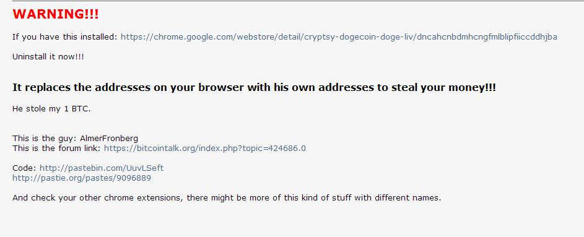This screenshot has height=237, width=584.
Task: Open the Chrome webstore cryptsy-dogecoin extension link
Action: [339, 37]
